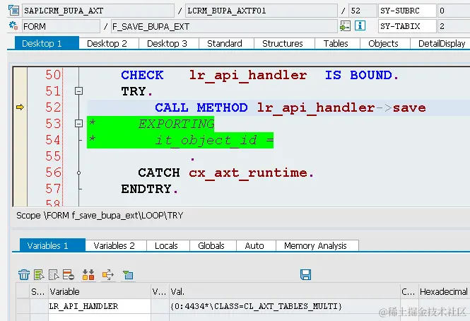Click line number 56 in the editor
Image resolution: width=470 pixels, height=321 pixels.
[53, 173]
